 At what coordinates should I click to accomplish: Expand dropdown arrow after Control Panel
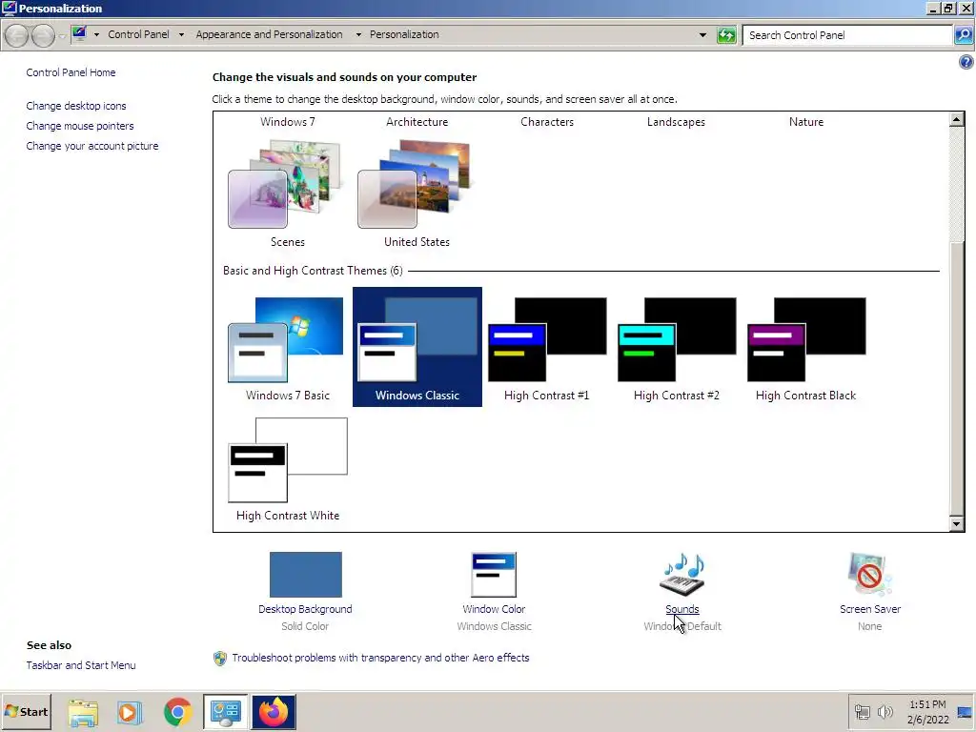(181, 35)
